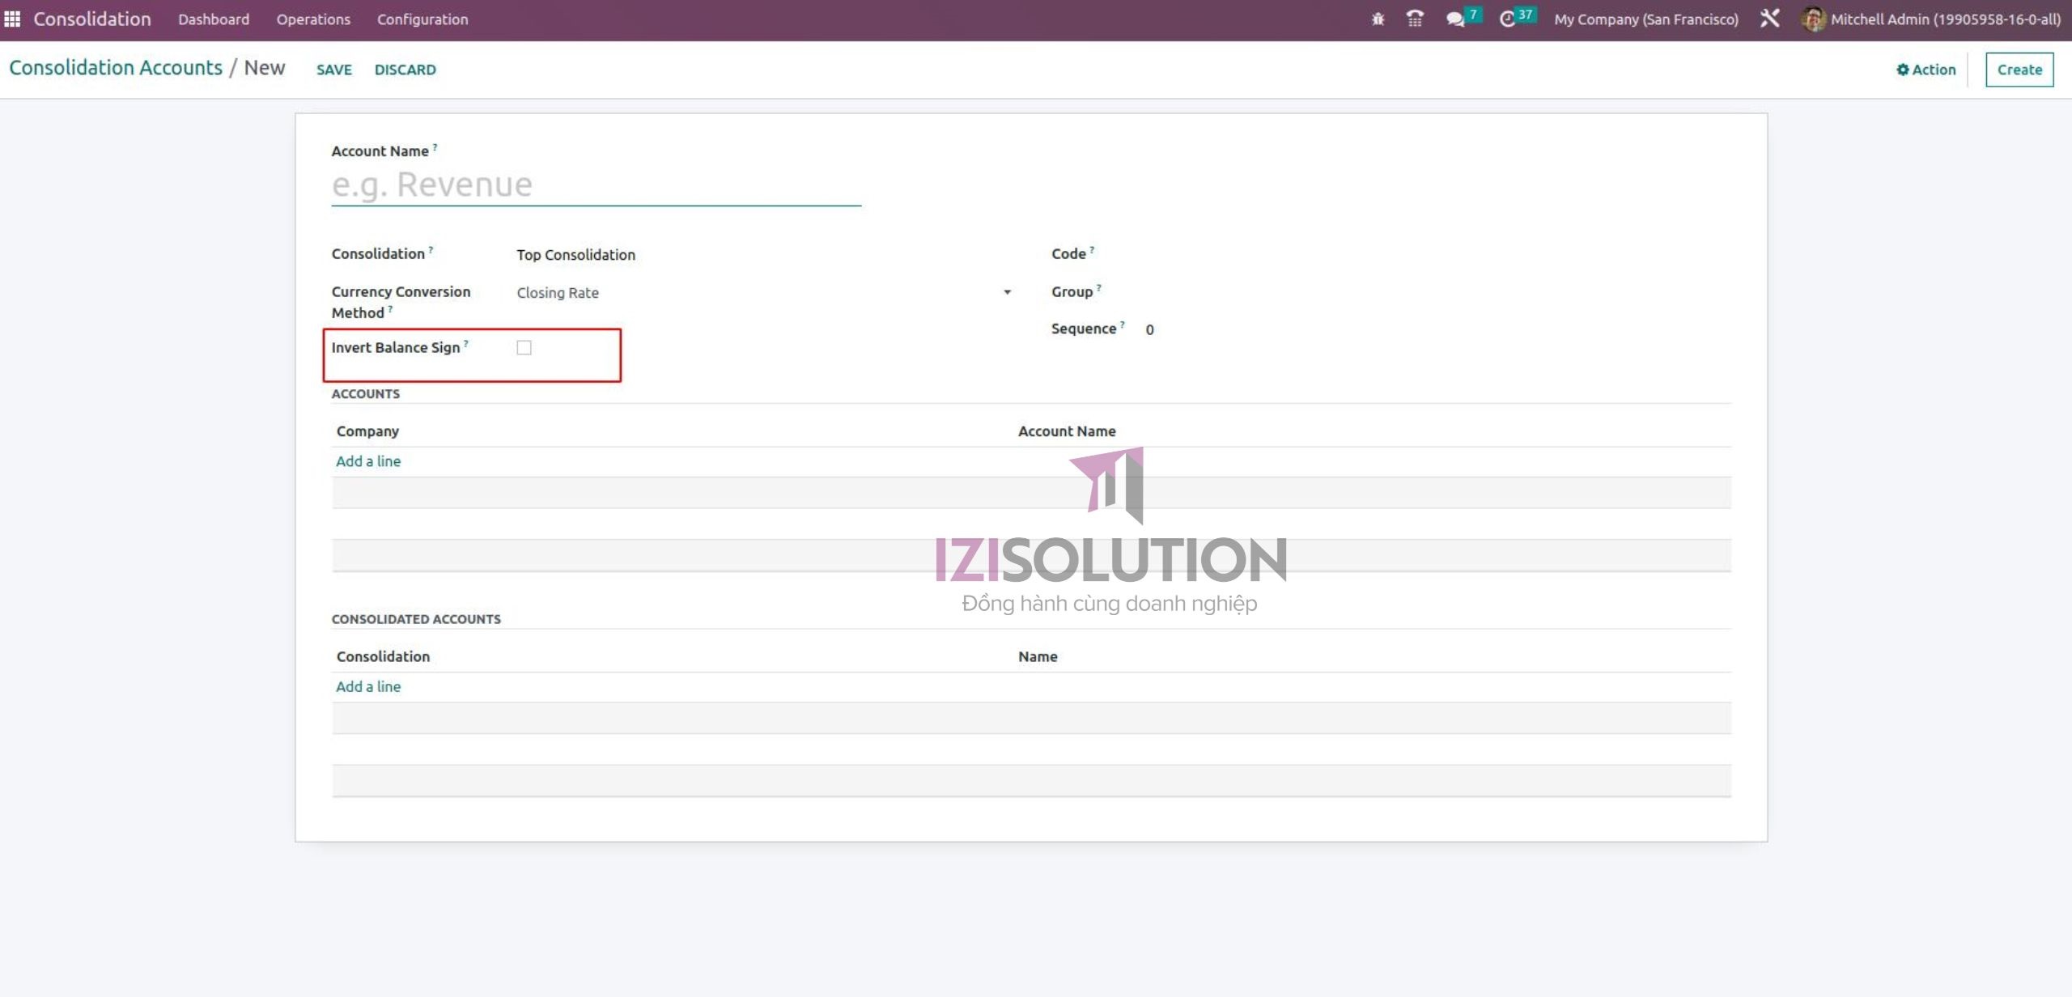Open the Configuration menu
This screenshot has height=997, width=2072.
coord(422,19)
